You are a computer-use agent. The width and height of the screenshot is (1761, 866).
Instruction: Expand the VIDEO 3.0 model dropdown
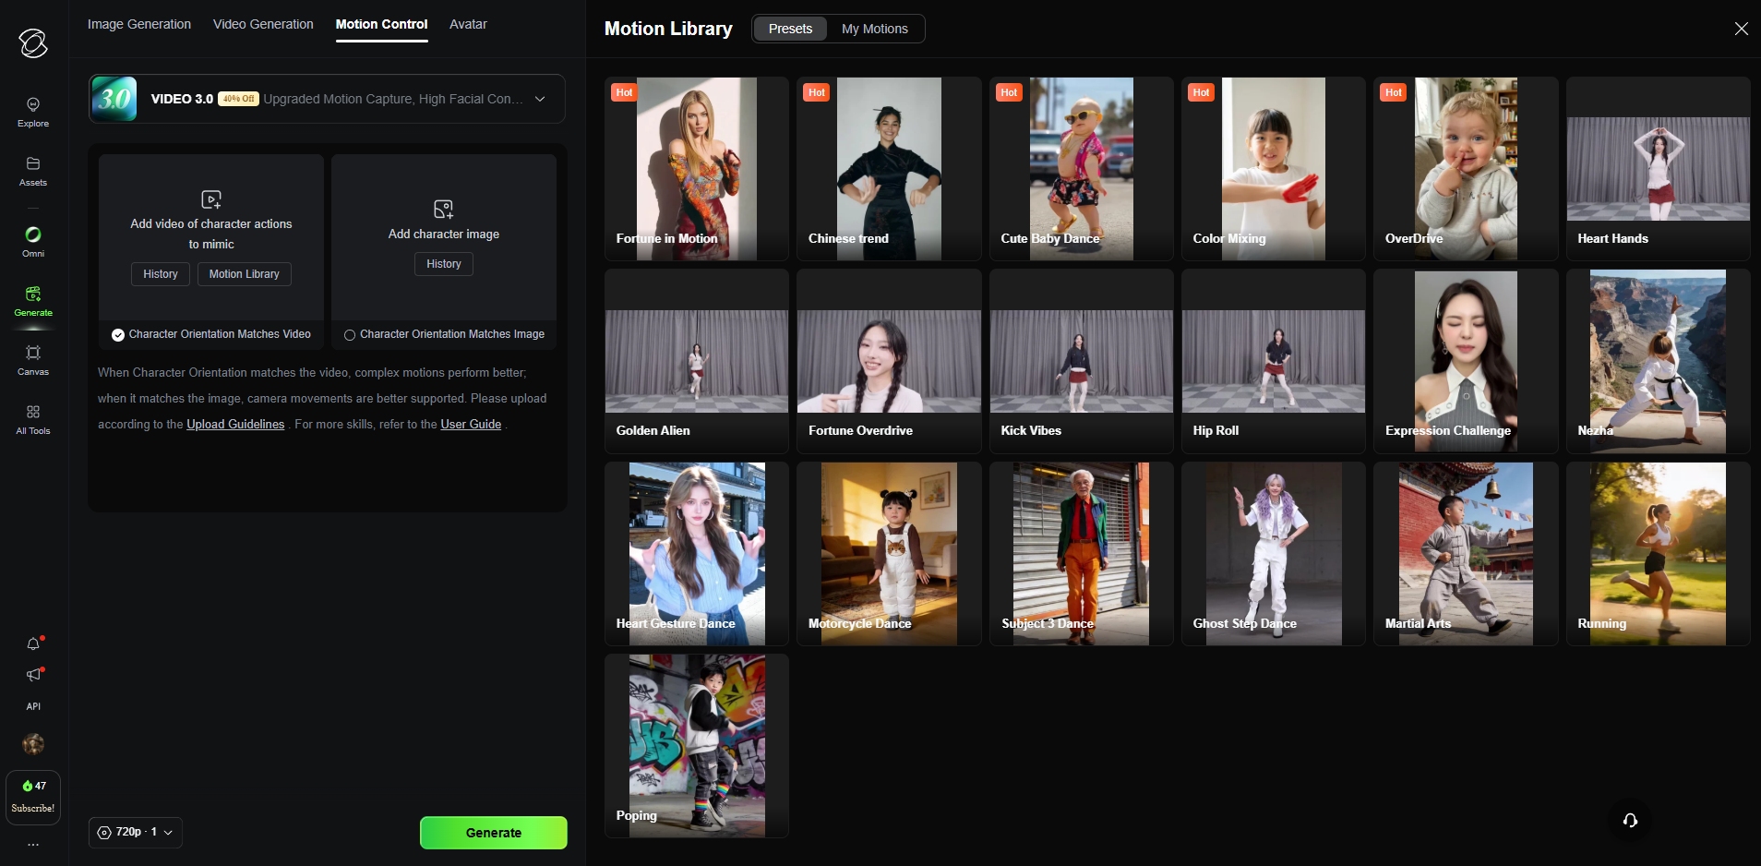pos(540,99)
